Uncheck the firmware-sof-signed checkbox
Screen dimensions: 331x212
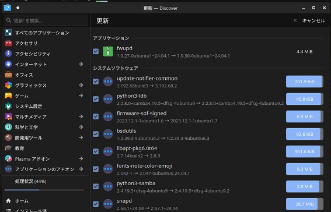pyautogui.click(x=96, y=116)
